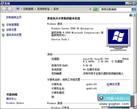Viewport: 137px width, 109px height.
Task: Click shield icon beside 更改设置
Action: (108, 84)
